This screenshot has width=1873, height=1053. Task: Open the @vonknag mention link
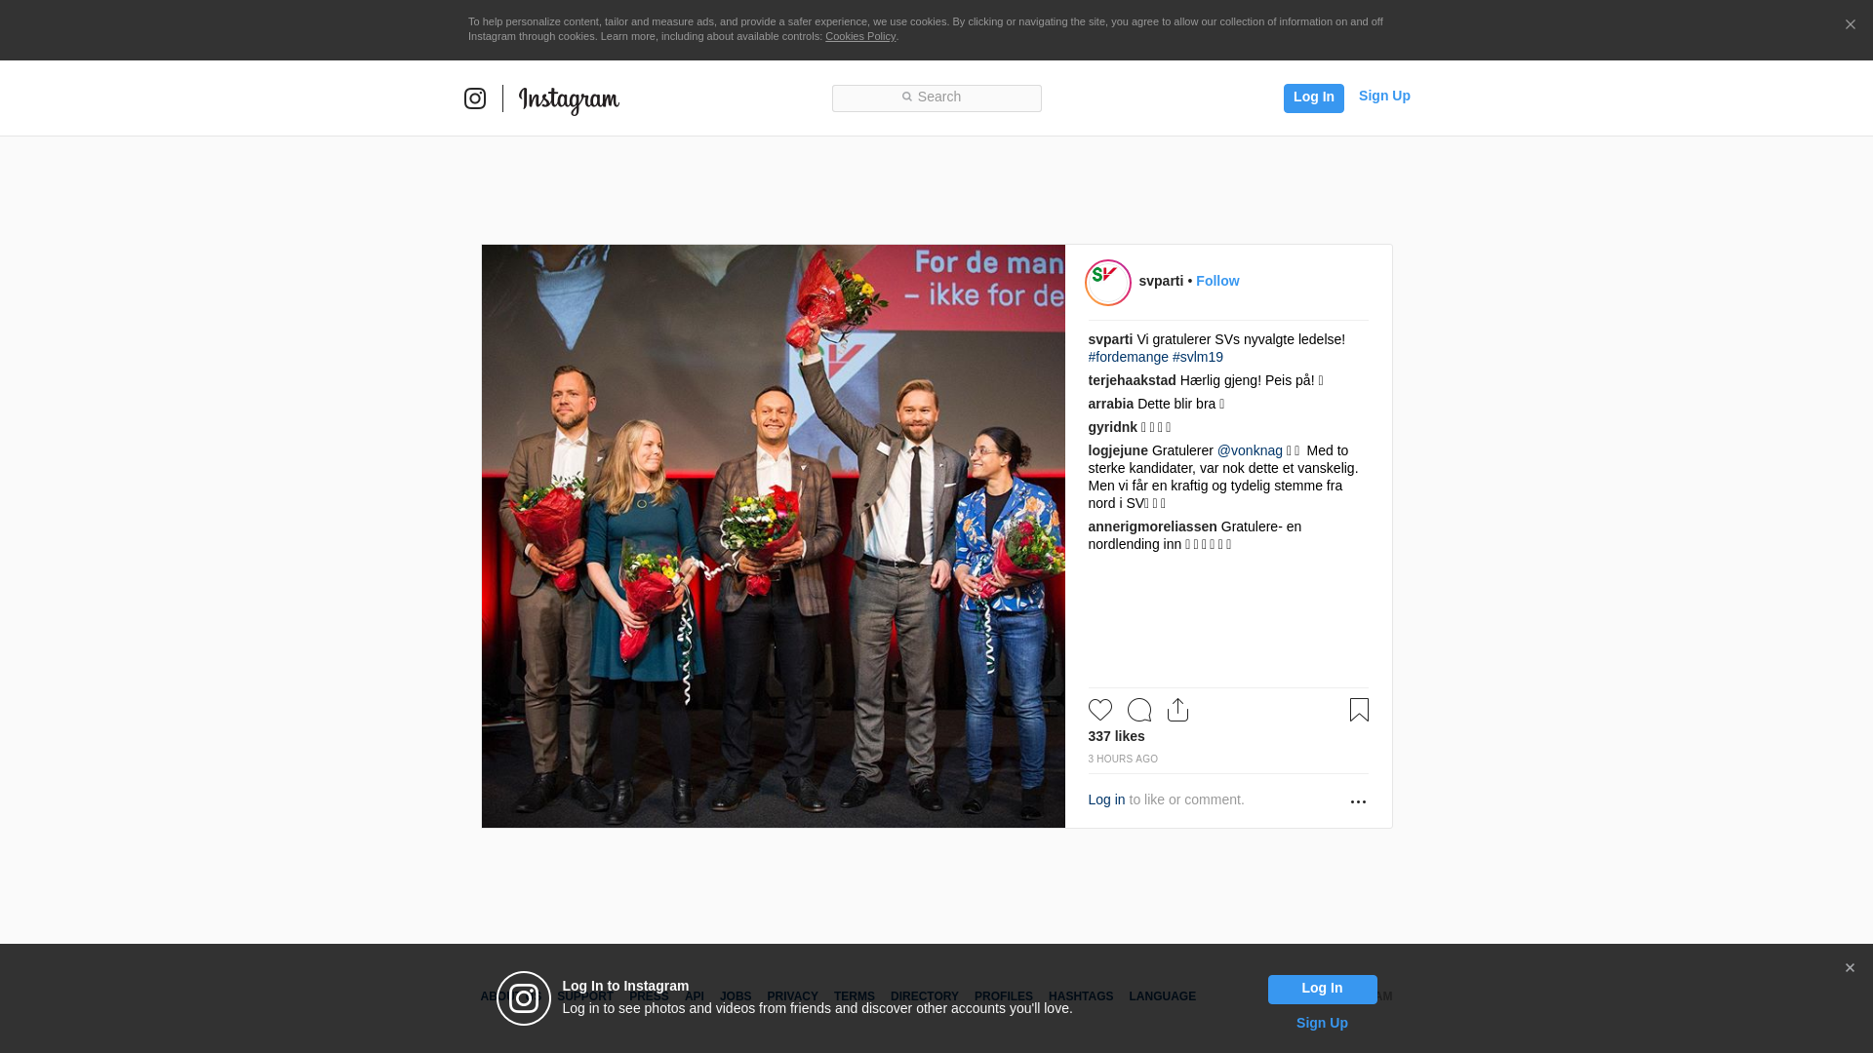pos(1250,450)
